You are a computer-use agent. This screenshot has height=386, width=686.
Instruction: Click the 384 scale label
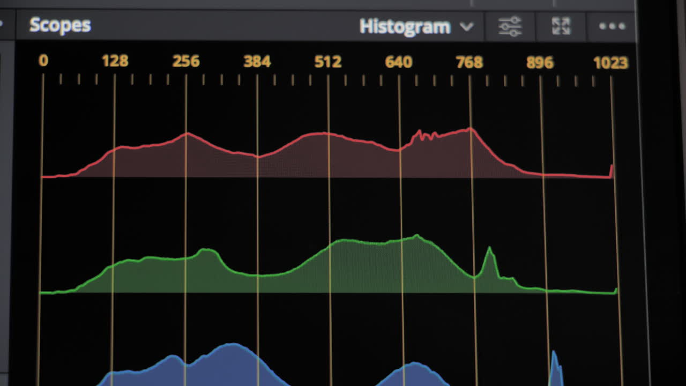pos(257,62)
